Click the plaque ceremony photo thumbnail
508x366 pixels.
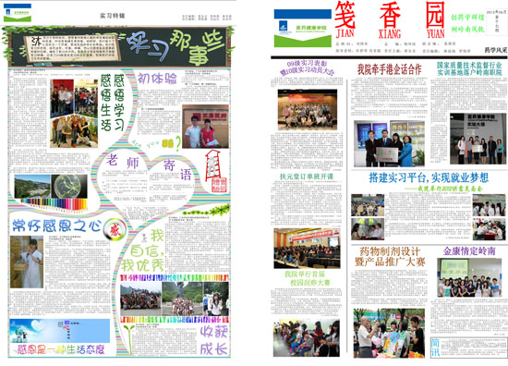pyautogui.click(x=389, y=143)
